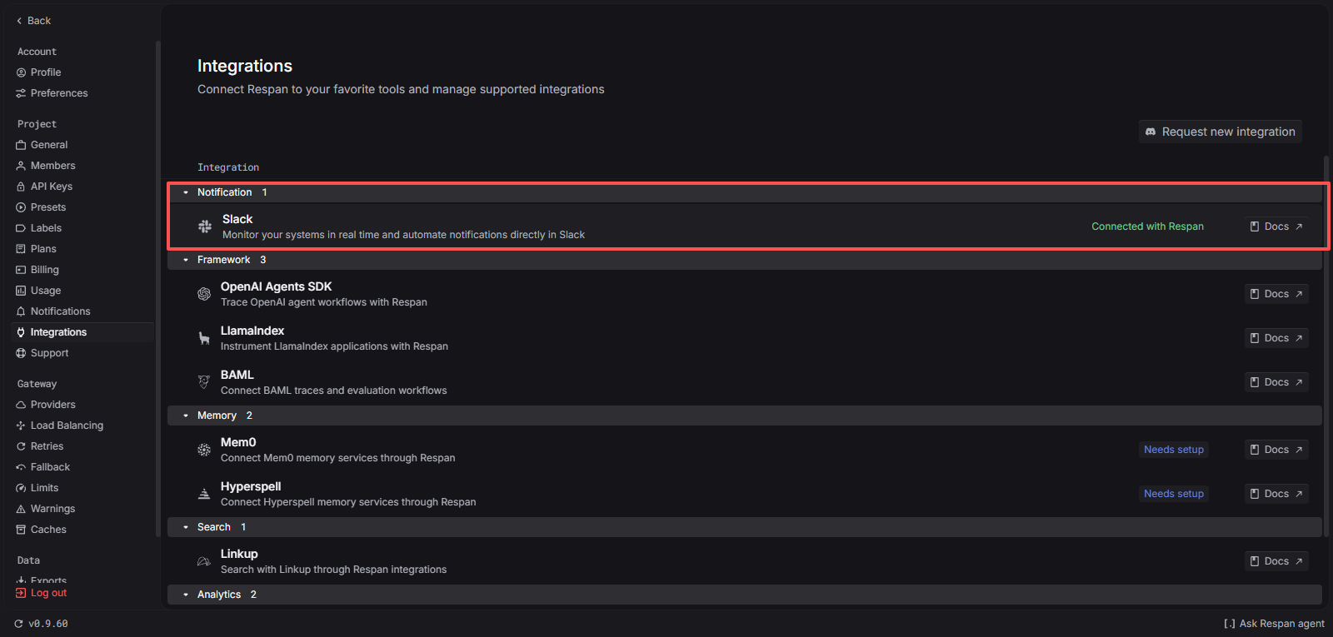Click the Notifications bell icon in sidebar

coord(20,311)
